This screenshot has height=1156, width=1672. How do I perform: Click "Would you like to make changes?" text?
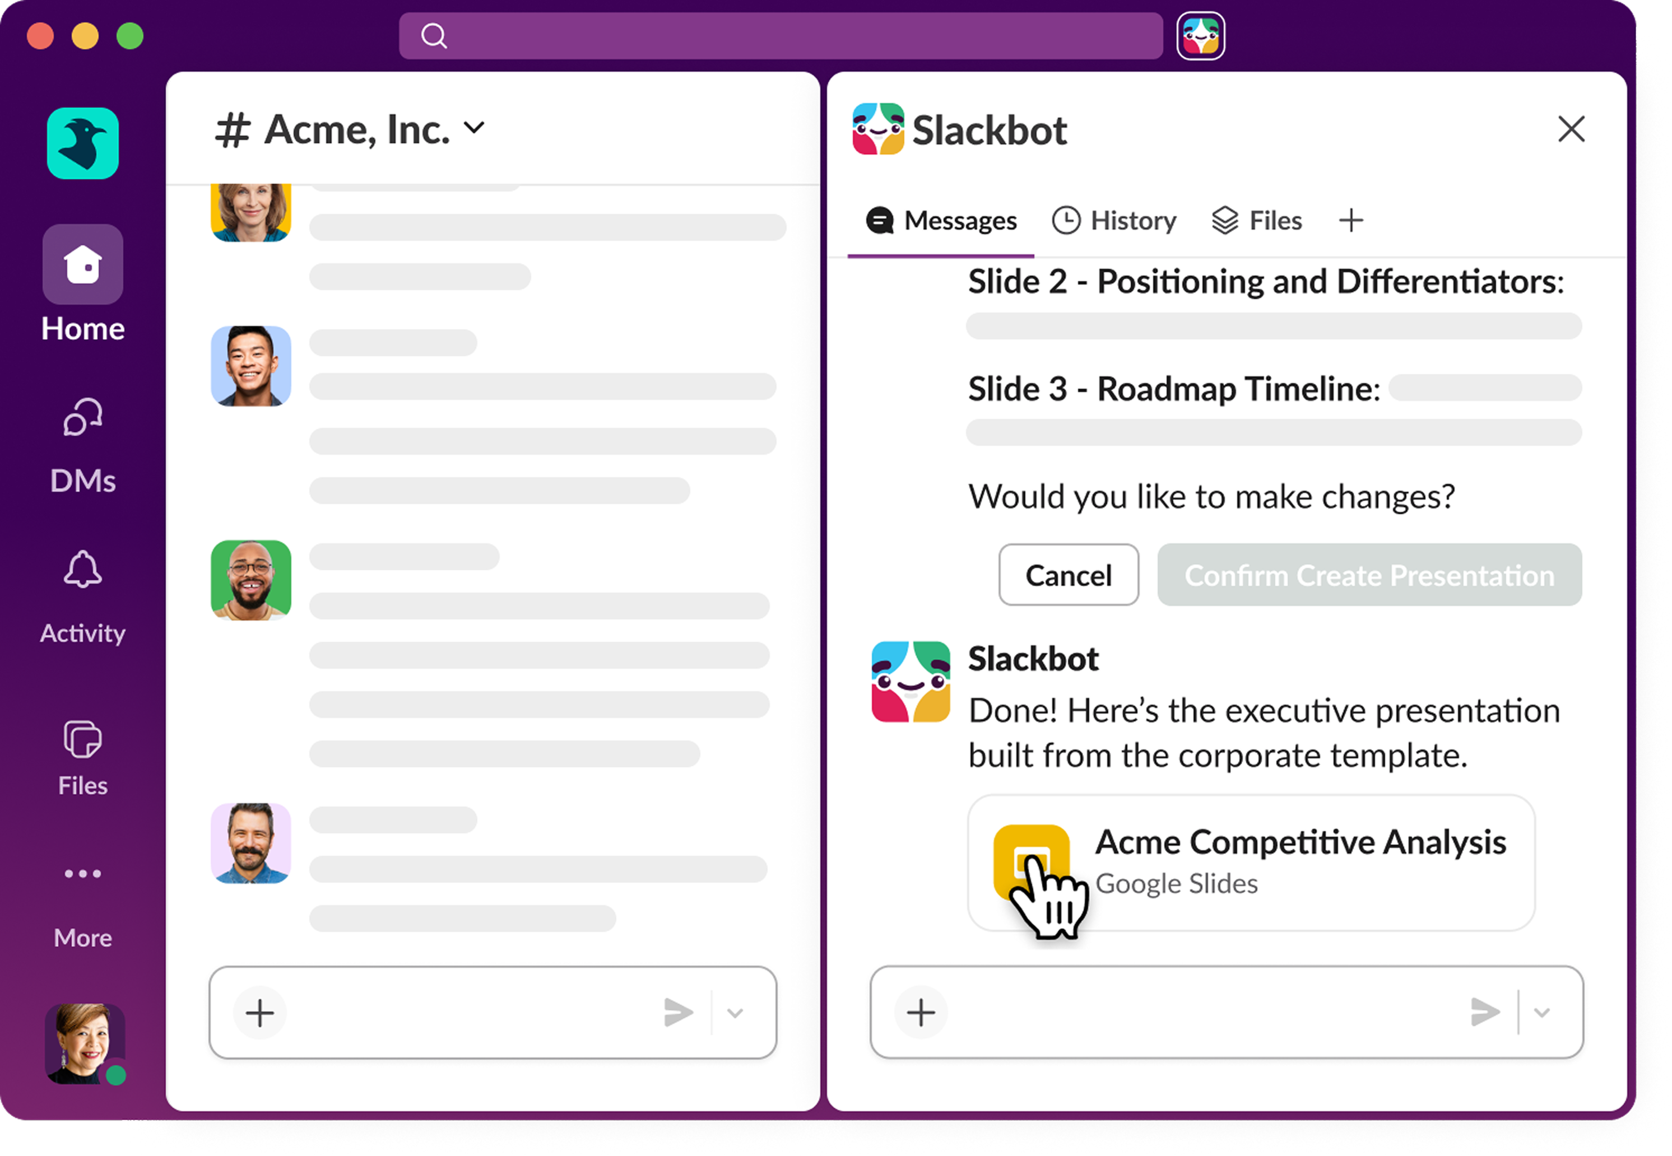pos(1211,496)
